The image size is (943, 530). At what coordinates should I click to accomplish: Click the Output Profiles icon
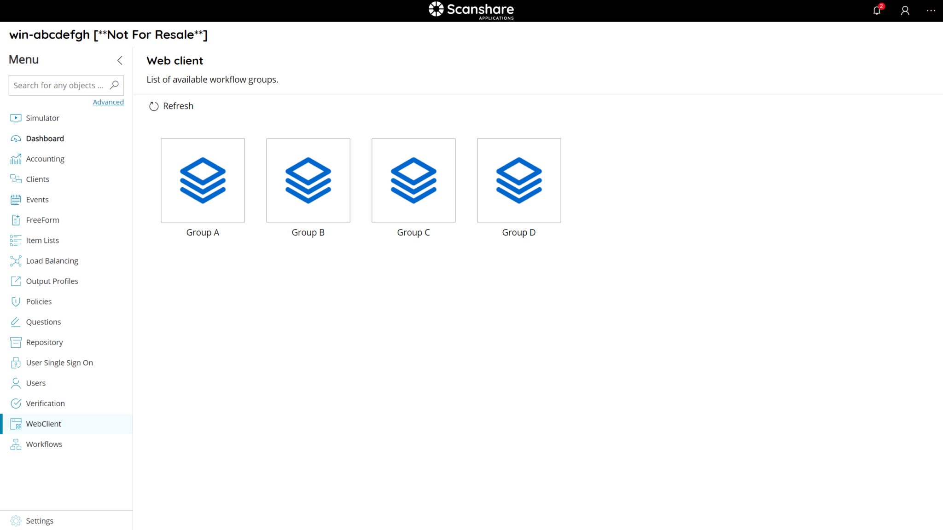point(16,281)
